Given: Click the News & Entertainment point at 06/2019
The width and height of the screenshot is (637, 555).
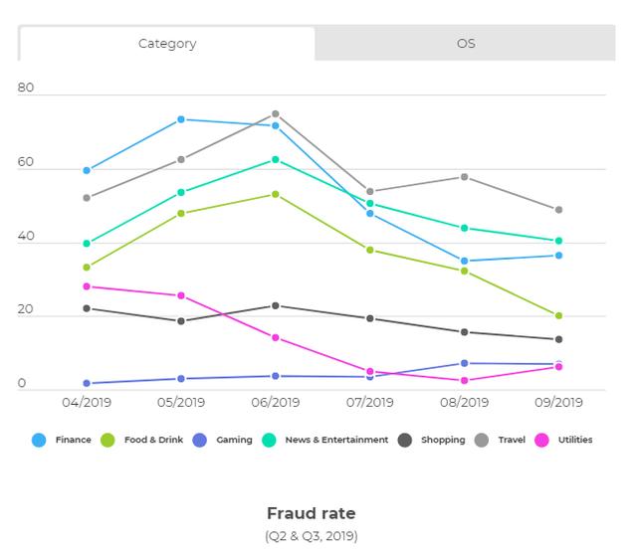Looking at the screenshot, I should 276,160.
